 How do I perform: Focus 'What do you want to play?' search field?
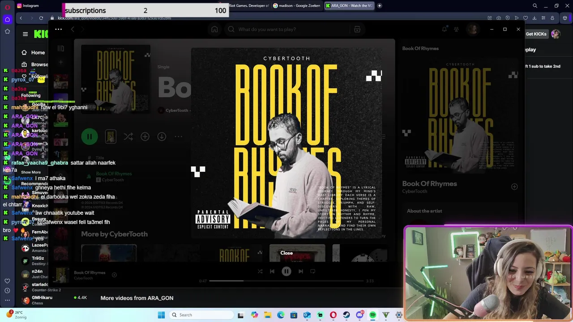[x=286, y=29]
